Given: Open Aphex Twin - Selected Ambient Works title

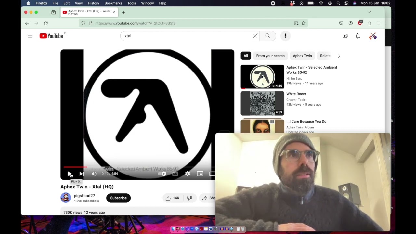Looking at the screenshot, I should 312,70.
